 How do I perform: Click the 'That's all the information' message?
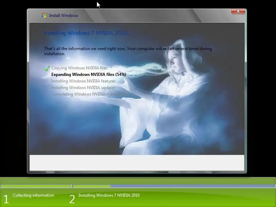click(128, 51)
